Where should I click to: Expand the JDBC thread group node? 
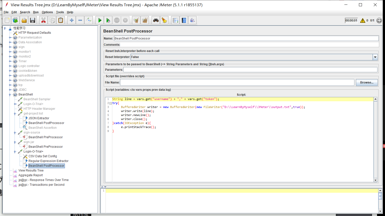10,90
